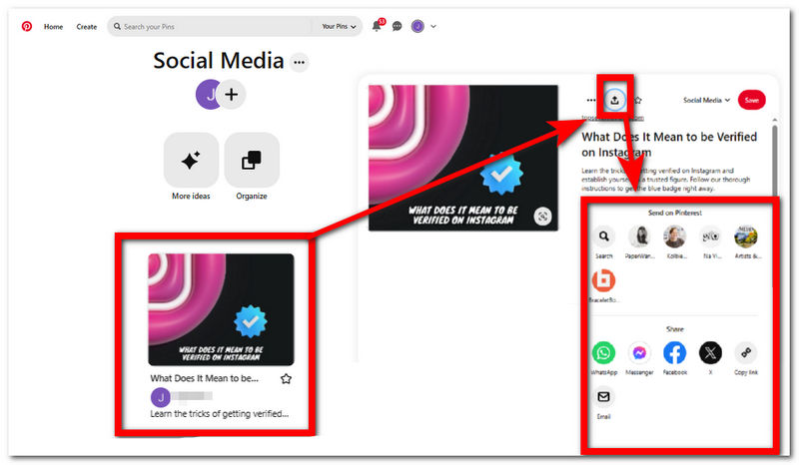Send pin to Kolbie... contact
This screenshot has width=799, height=465.
[675, 236]
